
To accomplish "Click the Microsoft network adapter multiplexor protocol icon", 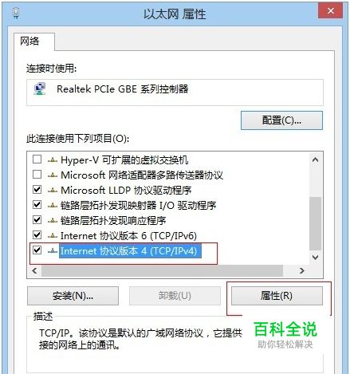I will (x=53, y=175).
